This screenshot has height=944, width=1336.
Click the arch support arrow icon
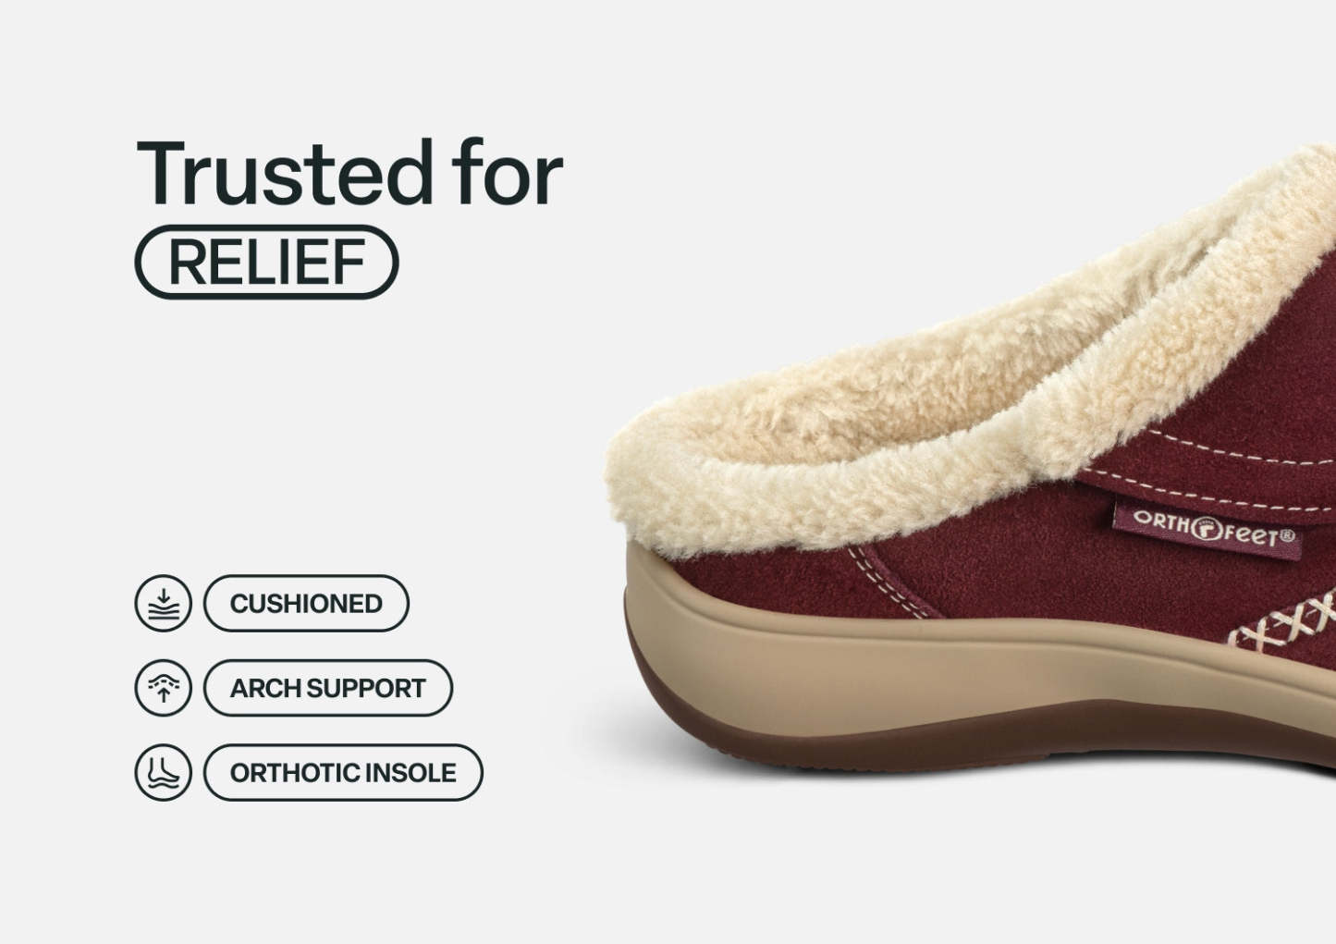[x=164, y=688]
